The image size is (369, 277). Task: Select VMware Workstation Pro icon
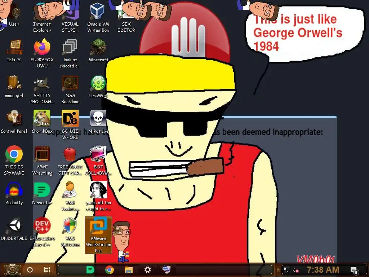98,235
